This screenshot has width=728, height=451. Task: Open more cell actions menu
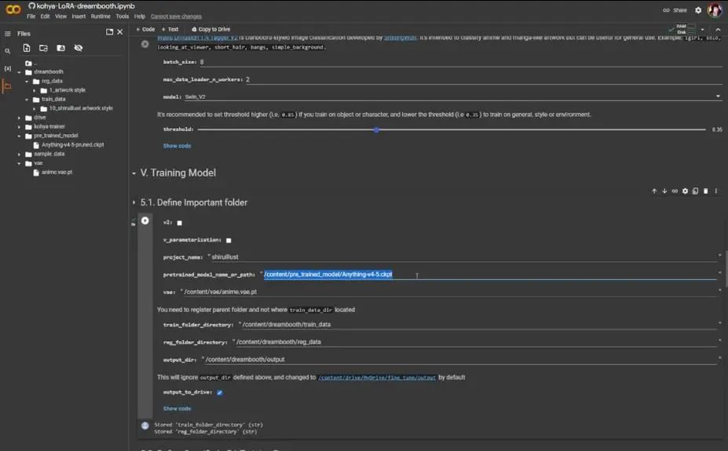pos(716,191)
